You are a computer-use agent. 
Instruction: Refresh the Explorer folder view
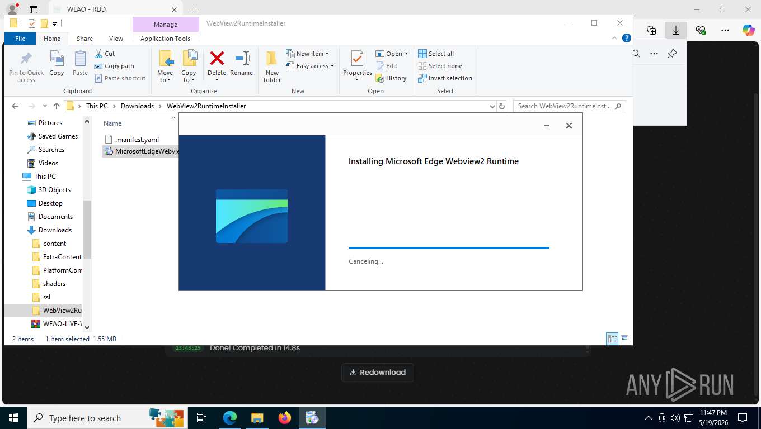point(502,106)
